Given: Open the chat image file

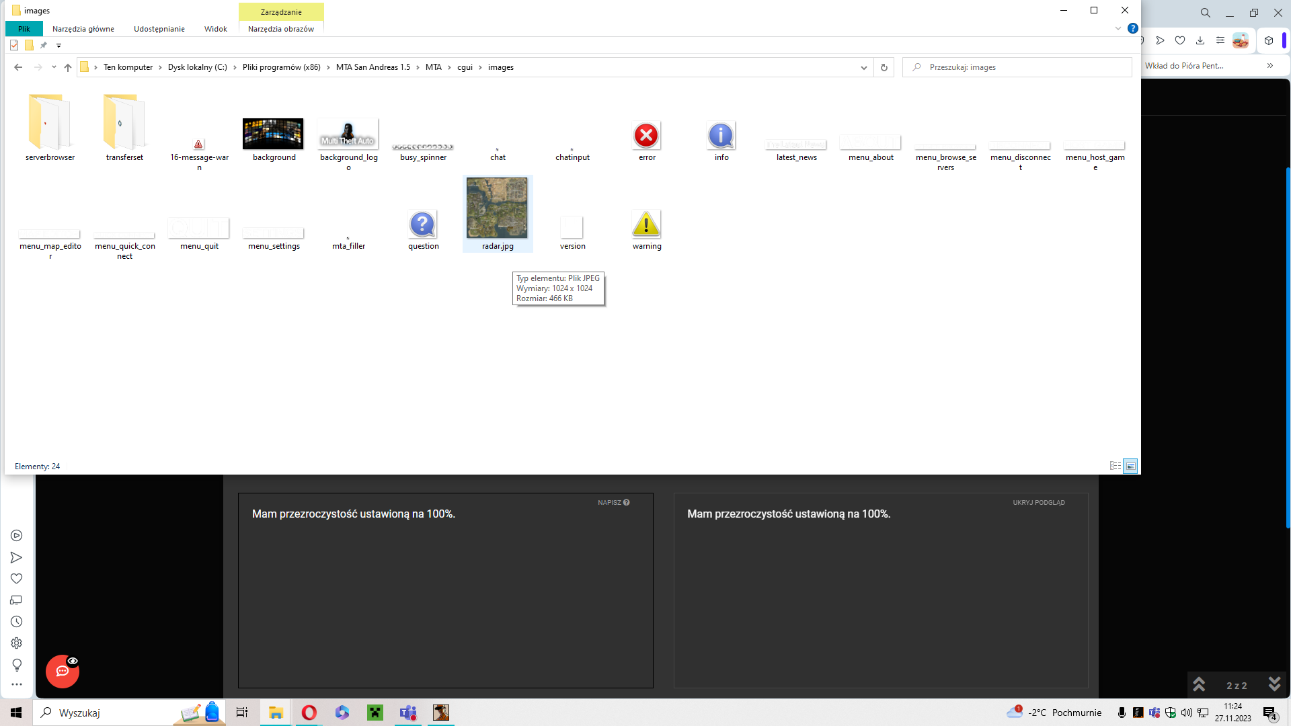Looking at the screenshot, I should [498, 133].
